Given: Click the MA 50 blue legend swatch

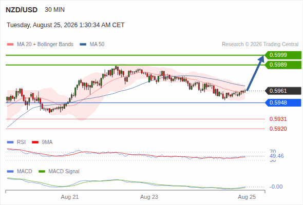Looking at the screenshot, I should (x=83, y=45).
